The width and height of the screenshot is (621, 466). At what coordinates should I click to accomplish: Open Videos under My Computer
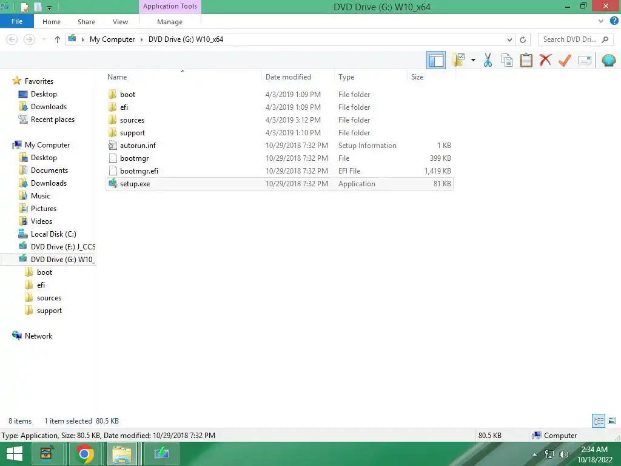click(36, 221)
